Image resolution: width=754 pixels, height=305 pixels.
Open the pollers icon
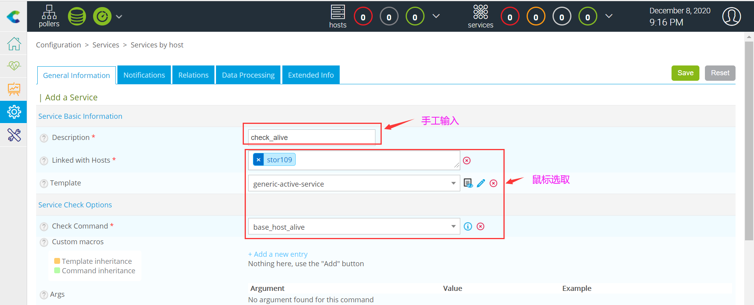(49, 16)
